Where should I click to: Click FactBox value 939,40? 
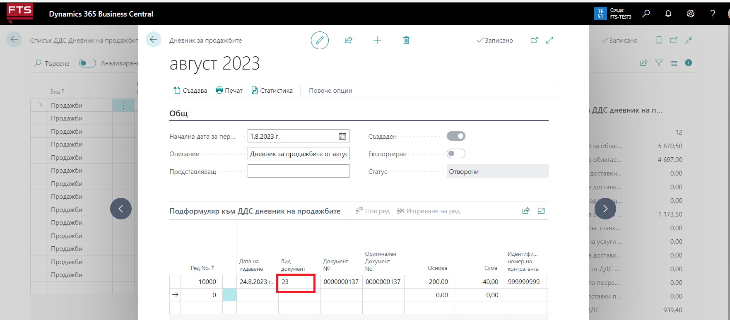coord(673,310)
